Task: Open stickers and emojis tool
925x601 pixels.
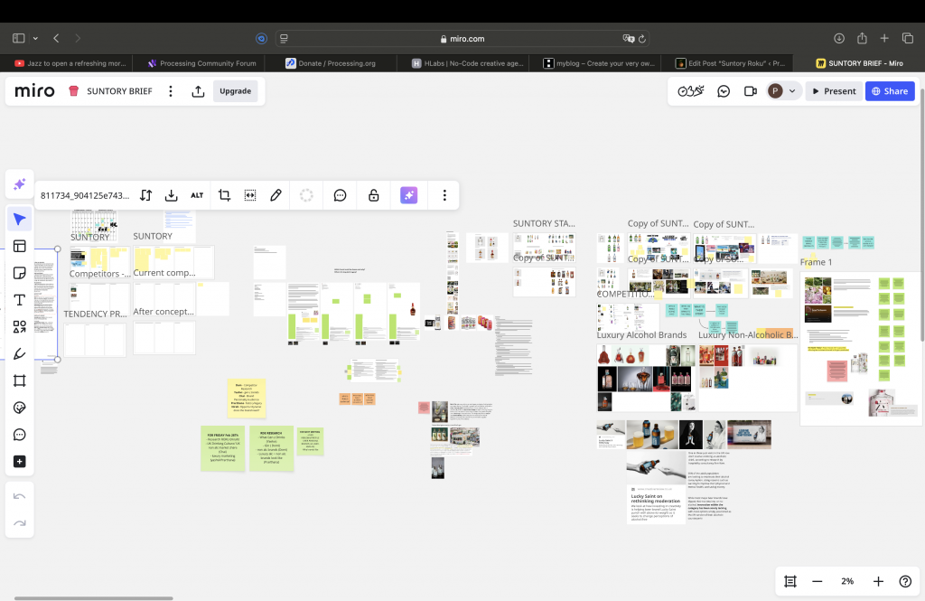Action: point(20,408)
